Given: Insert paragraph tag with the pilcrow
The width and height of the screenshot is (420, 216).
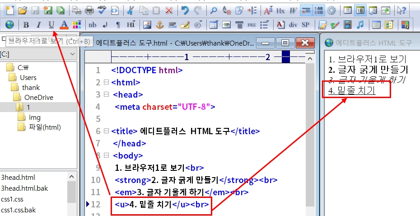Looking at the screenshot, I should (x=118, y=25).
